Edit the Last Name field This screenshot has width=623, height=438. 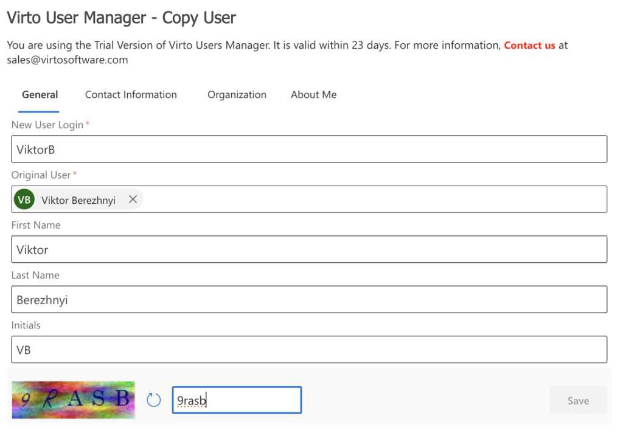pyautogui.click(x=309, y=299)
